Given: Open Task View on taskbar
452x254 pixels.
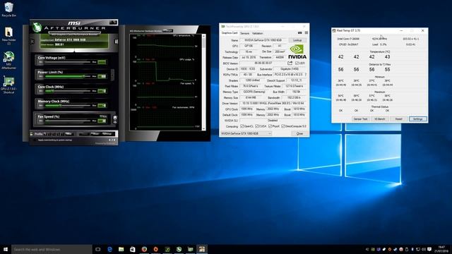Looking at the screenshot, I should coord(98,249).
